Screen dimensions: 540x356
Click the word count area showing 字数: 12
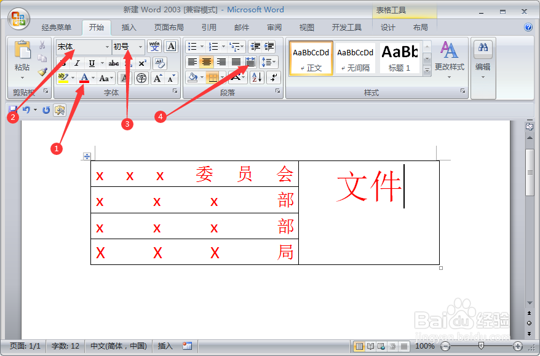pos(64,346)
